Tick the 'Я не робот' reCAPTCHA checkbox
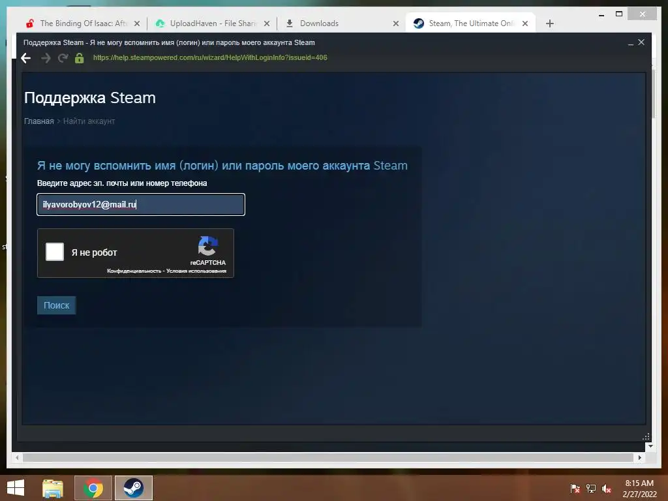Image resolution: width=668 pixels, height=501 pixels. coord(55,252)
